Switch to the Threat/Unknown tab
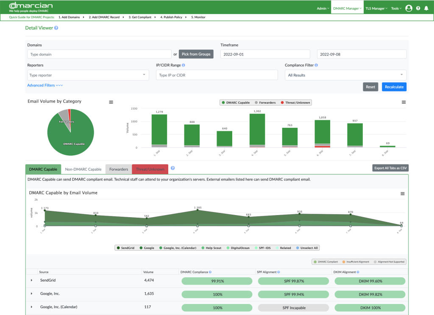Viewport: 434px width, 315px height. coord(150,169)
